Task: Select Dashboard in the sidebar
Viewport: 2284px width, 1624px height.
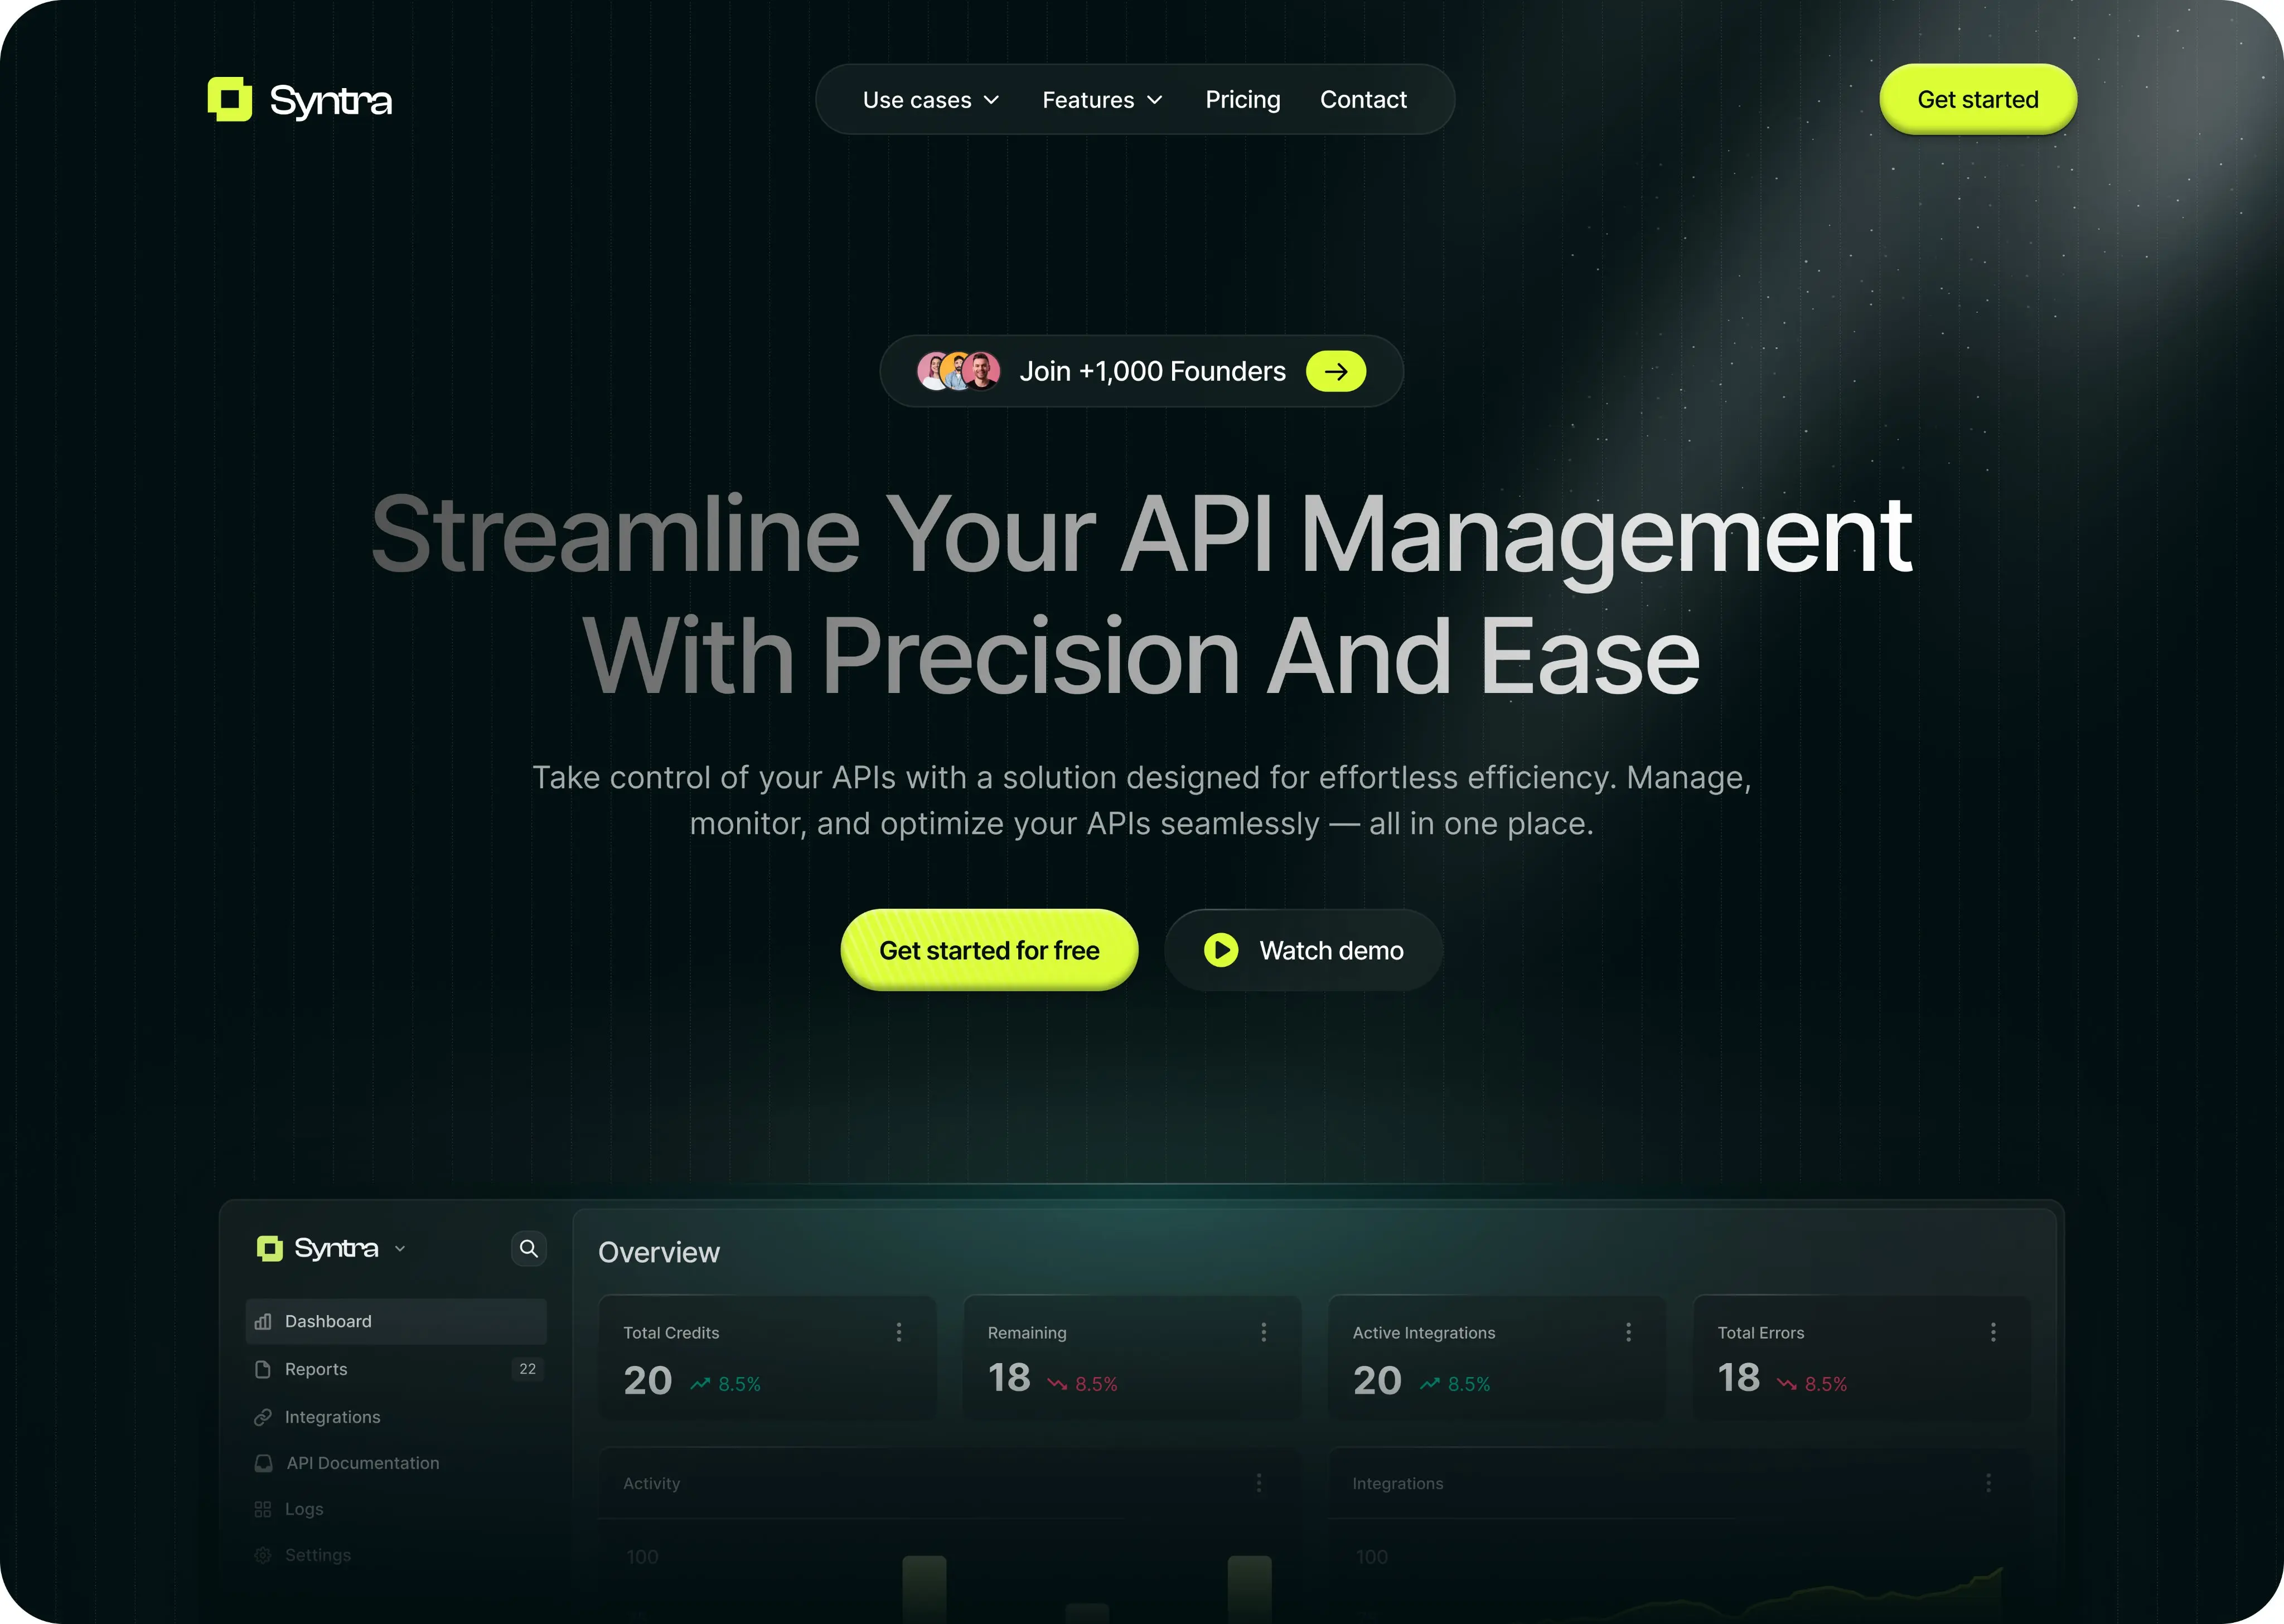Action: point(396,1321)
